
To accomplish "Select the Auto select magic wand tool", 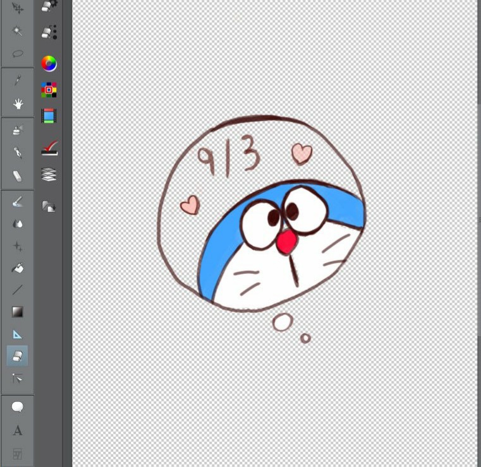I will pyautogui.click(x=18, y=31).
